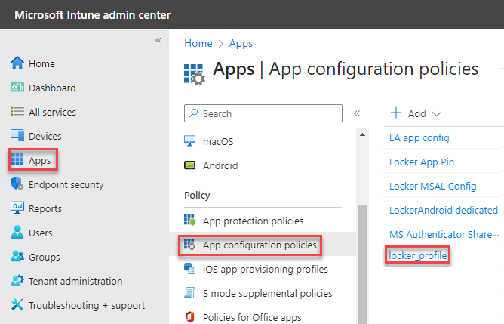Open the Dashboard chart icon
The image size is (504, 324).
[17, 87]
